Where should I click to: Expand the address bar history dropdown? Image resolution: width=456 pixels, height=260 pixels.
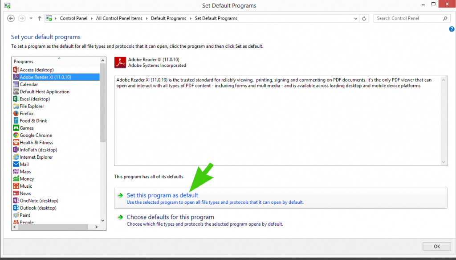pos(356,18)
